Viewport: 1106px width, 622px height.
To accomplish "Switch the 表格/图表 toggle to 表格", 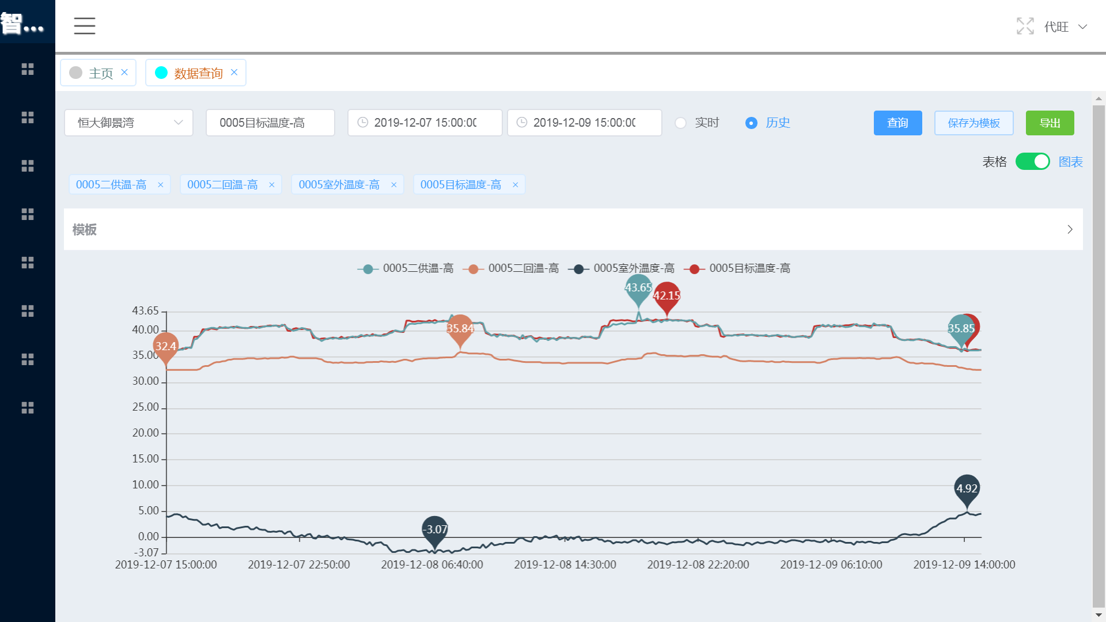I will click(x=1033, y=162).
